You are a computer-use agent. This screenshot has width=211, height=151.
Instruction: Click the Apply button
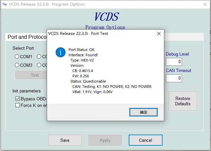[x=105, y=140]
